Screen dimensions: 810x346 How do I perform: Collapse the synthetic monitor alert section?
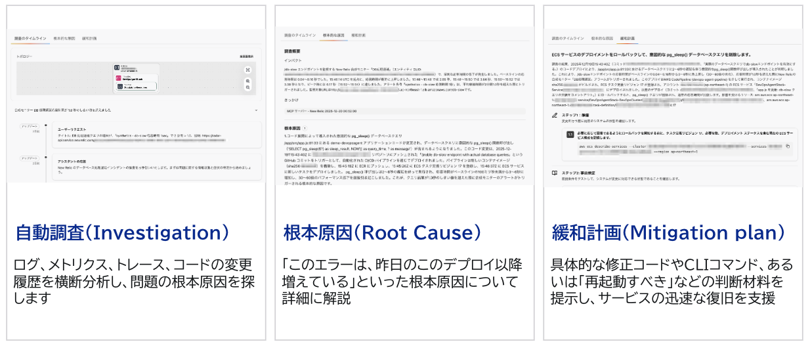(255, 110)
